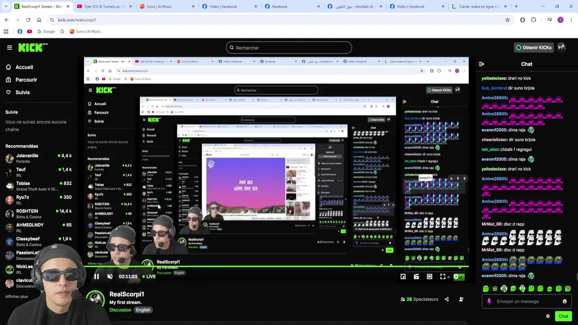Open Chrome extensions puzzle icon
This screenshot has width=578, height=325.
point(533,20)
